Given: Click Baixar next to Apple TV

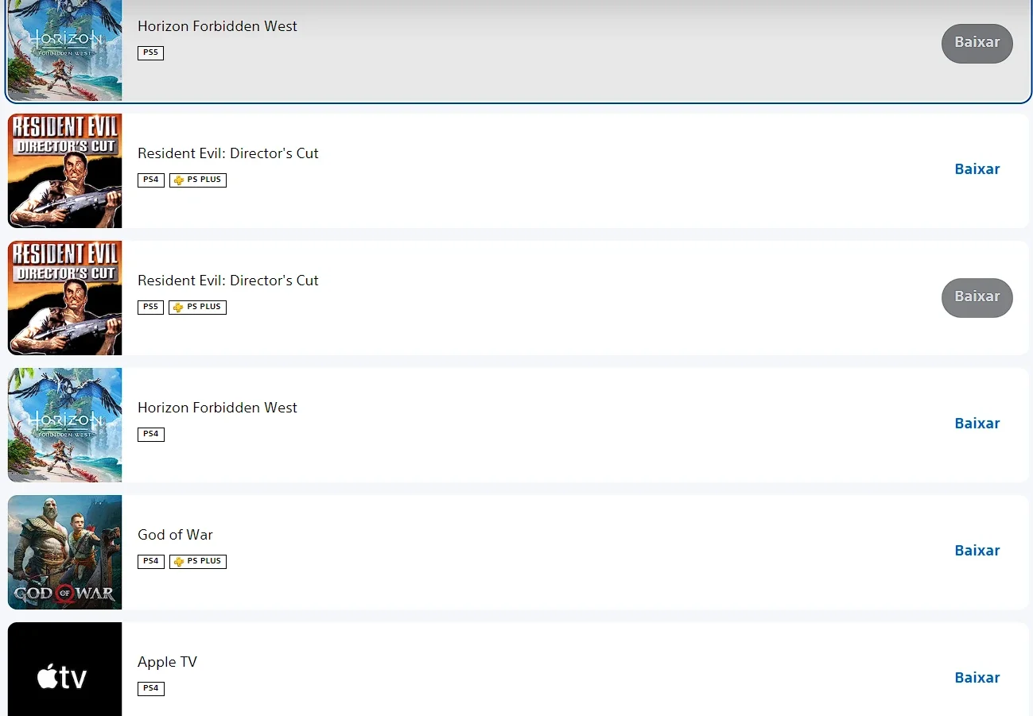Looking at the screenshot, I should click(x=977, y=678).
